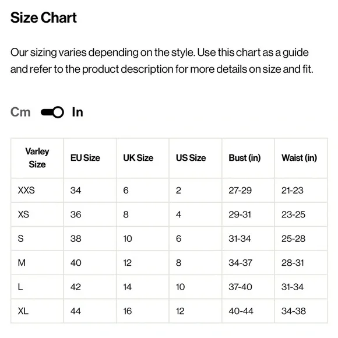
Task: Click the Waist (in) column header
Action: pos(299,158)
